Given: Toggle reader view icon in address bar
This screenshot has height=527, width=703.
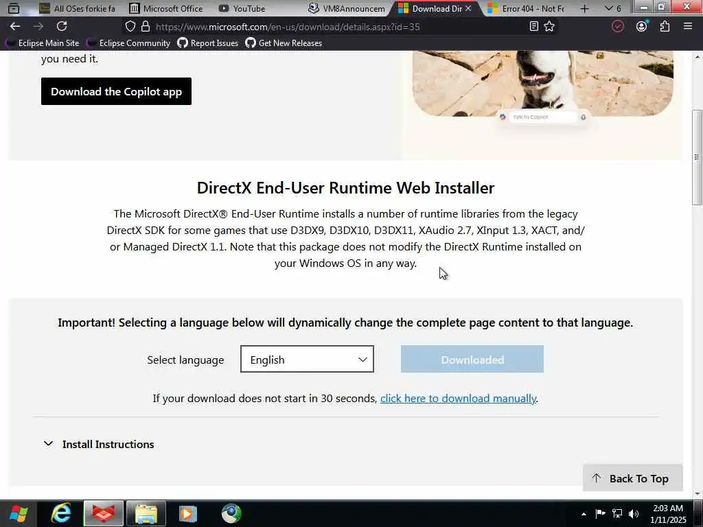Looking at the screenshot, I should pos(533,27).
